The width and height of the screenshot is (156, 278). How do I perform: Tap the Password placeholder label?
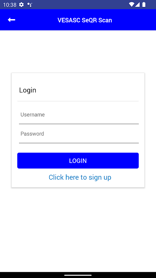32,134
